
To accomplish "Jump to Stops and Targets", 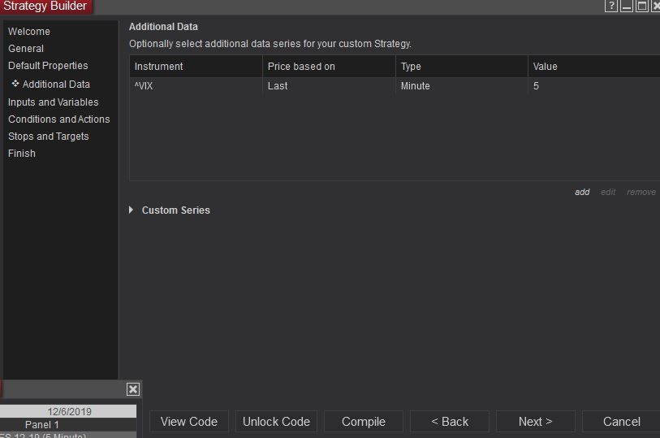I will 49,137.
